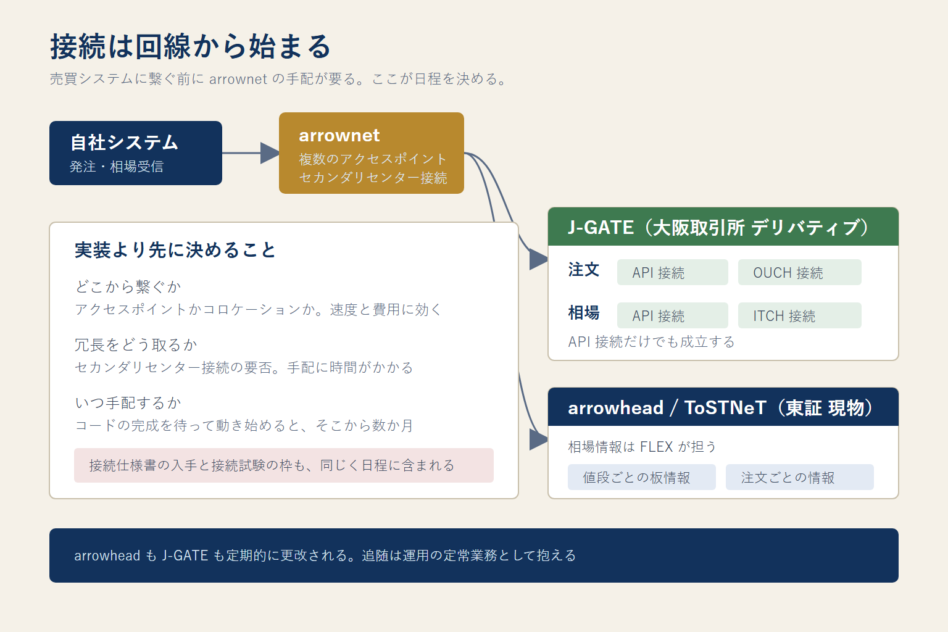Click the line アクセスポイントかコロケーションか
948x632 pixels.
pos(258,309)
